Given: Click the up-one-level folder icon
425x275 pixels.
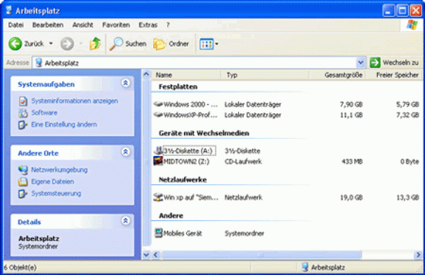Looking at the screenshot, I should pos(95,44).
